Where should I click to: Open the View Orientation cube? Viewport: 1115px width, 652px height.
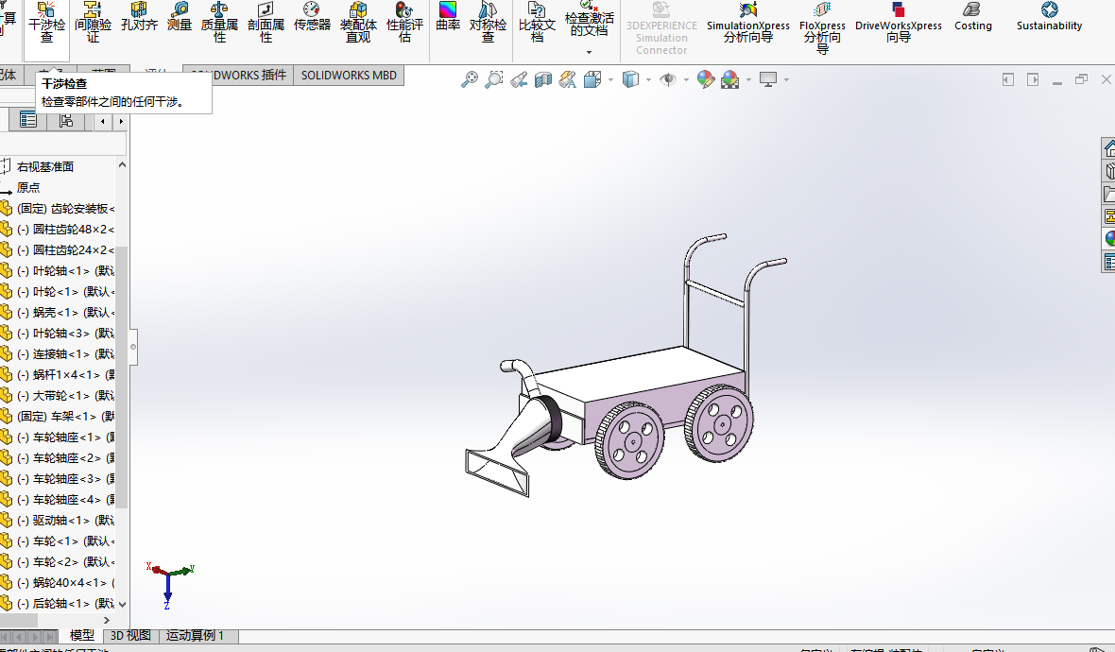click(592, 79)
